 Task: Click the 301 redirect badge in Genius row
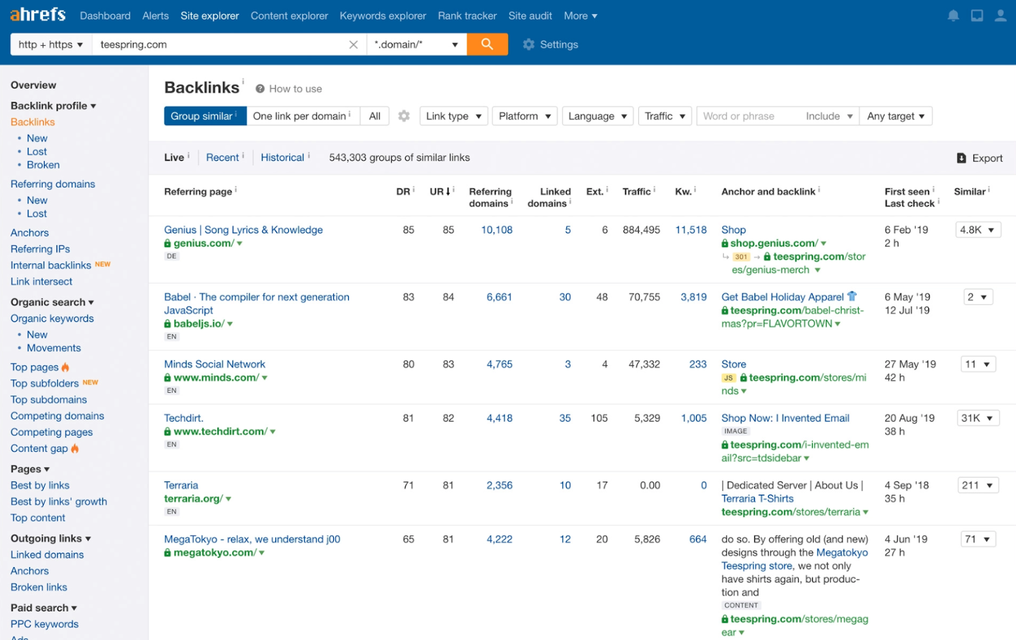741,257
